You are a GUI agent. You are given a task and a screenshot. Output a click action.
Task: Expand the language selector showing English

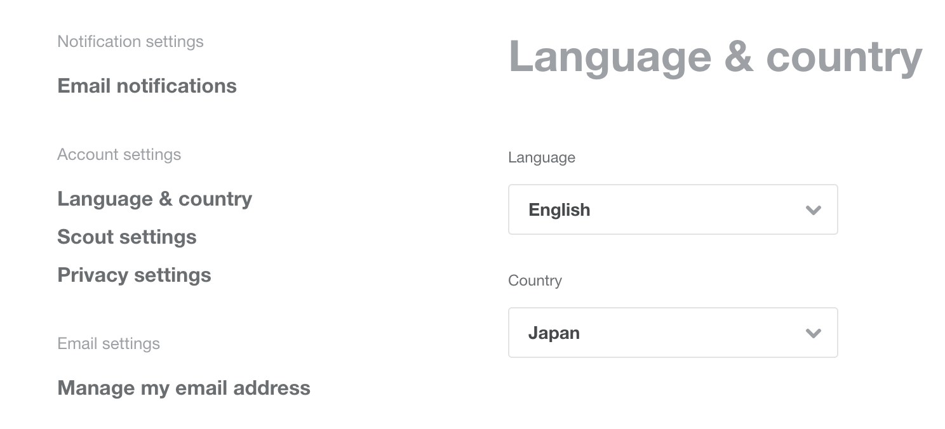[x=673, y=209]
